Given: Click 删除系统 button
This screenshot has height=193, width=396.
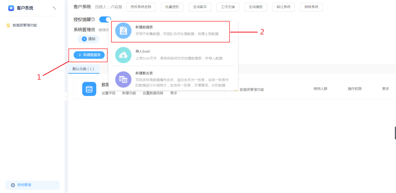Looking at the screenshot, I should click(311, 7).
